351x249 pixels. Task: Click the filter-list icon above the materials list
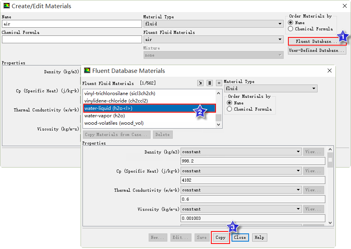(200, 83)
